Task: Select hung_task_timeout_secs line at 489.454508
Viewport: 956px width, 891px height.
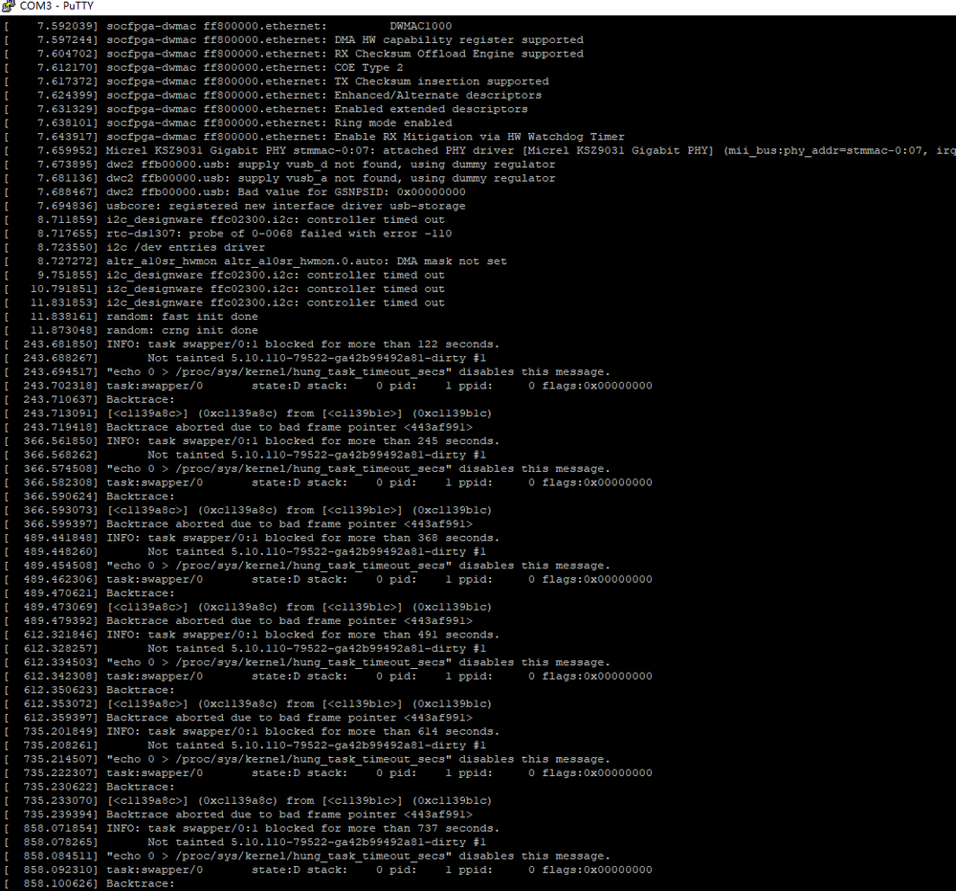Action: click(307, 566)
